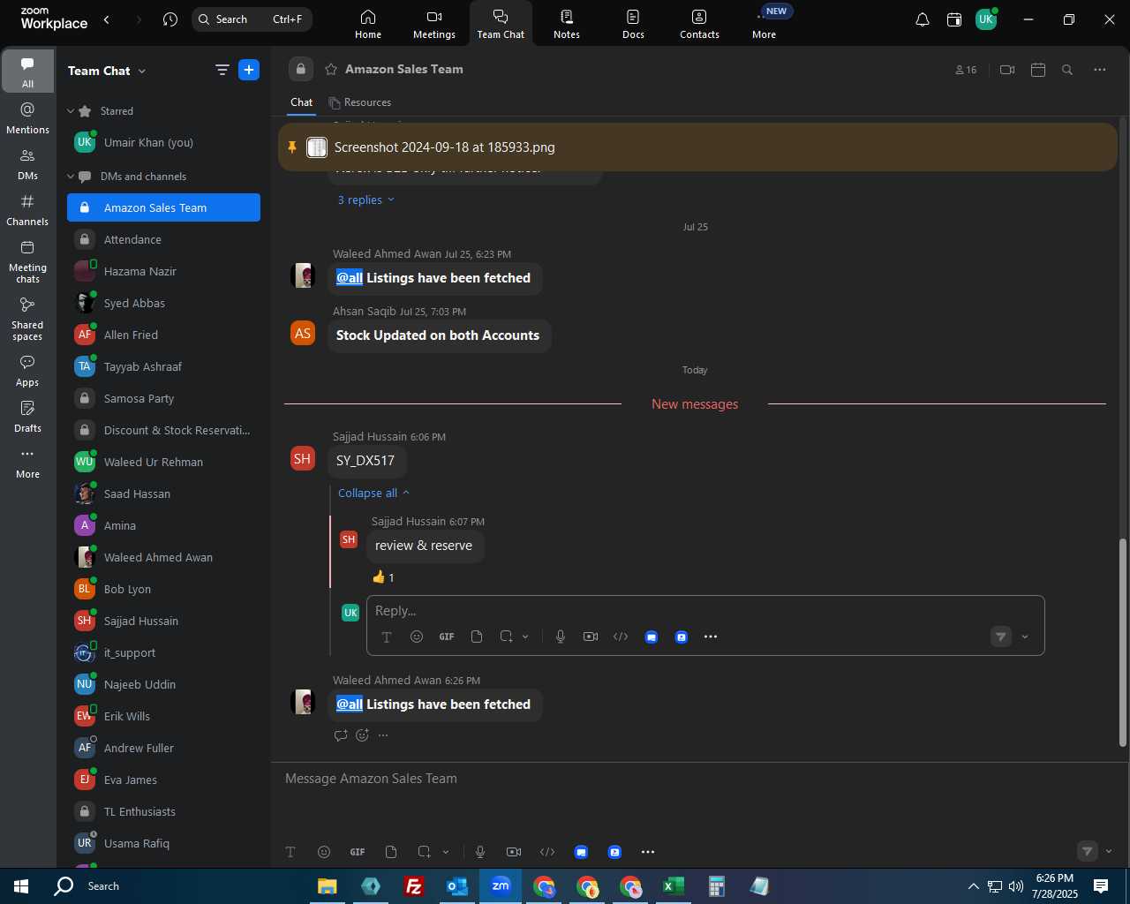Click the thumbs up reaction on review & reserve
The image size is (1130, 904).
(x=383, y=577)
